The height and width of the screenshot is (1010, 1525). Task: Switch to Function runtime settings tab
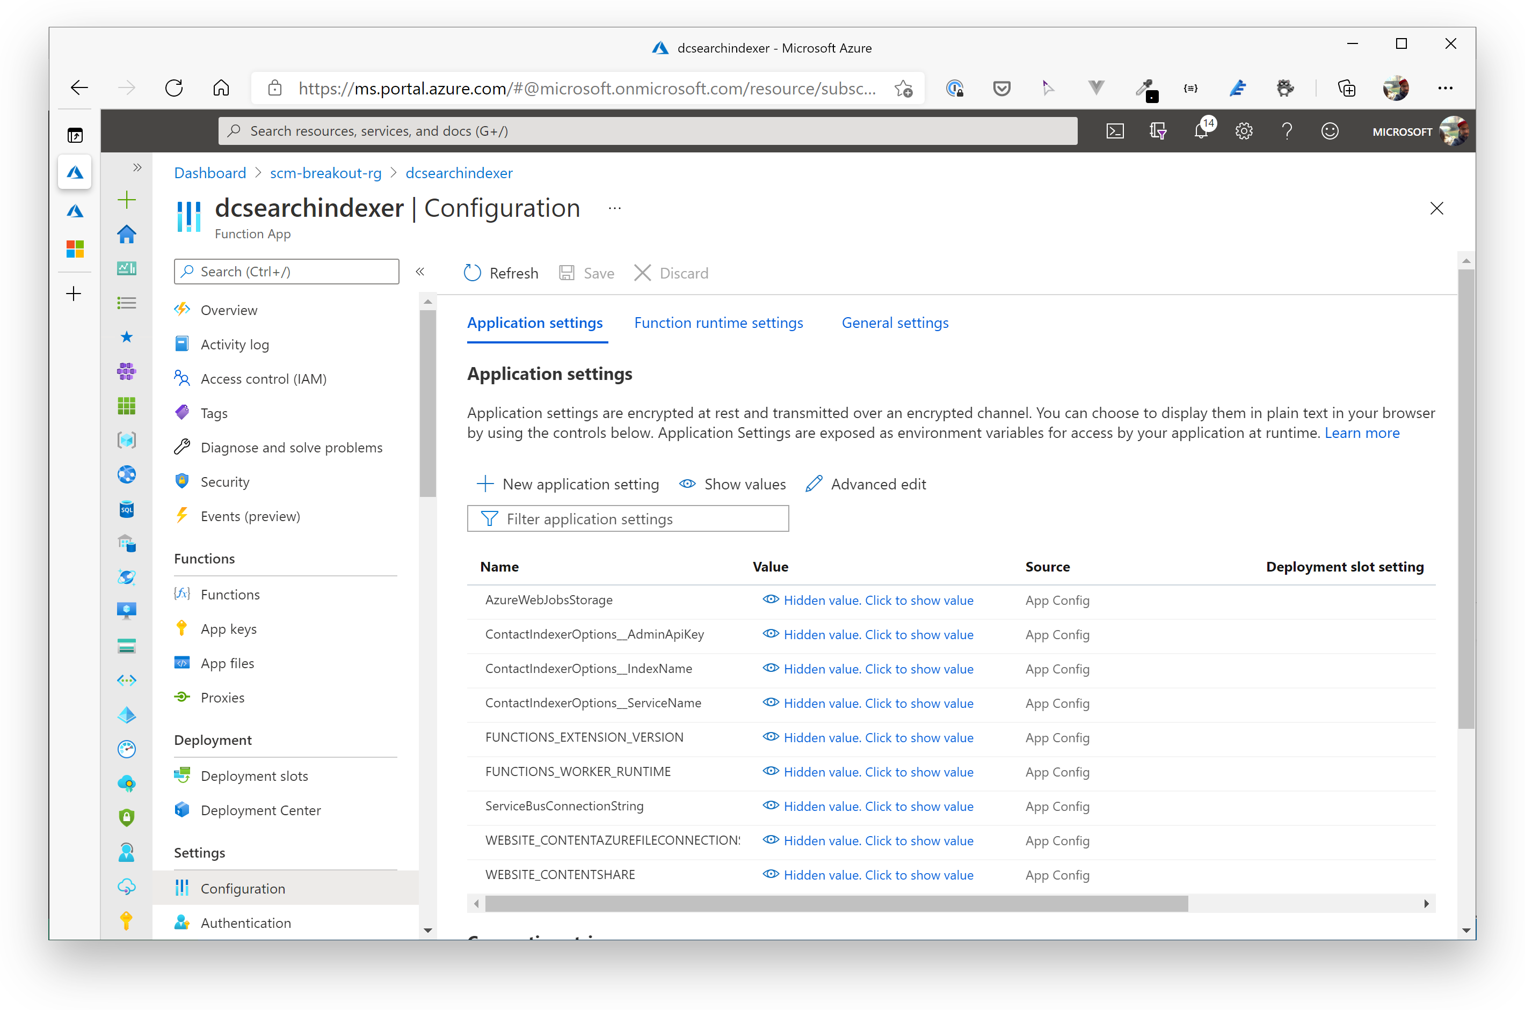[x=718, y=323]
